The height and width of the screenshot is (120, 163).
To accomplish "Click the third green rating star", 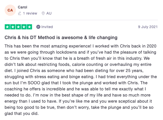I will (x=19, y=27).
